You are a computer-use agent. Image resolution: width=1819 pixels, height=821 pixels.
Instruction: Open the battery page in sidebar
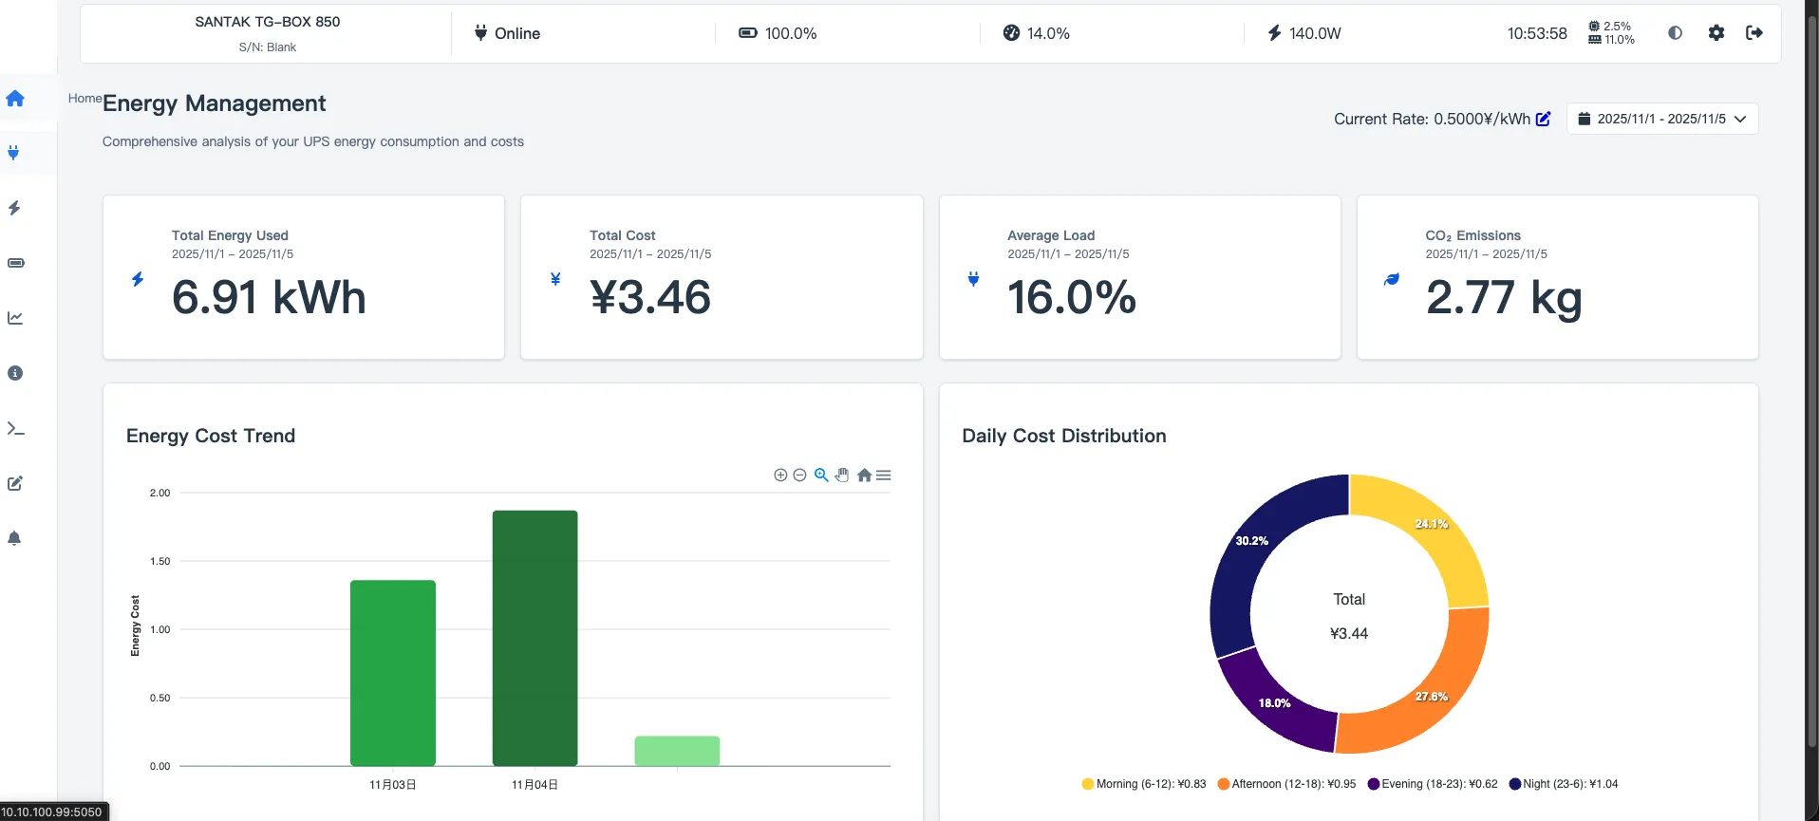15,263
